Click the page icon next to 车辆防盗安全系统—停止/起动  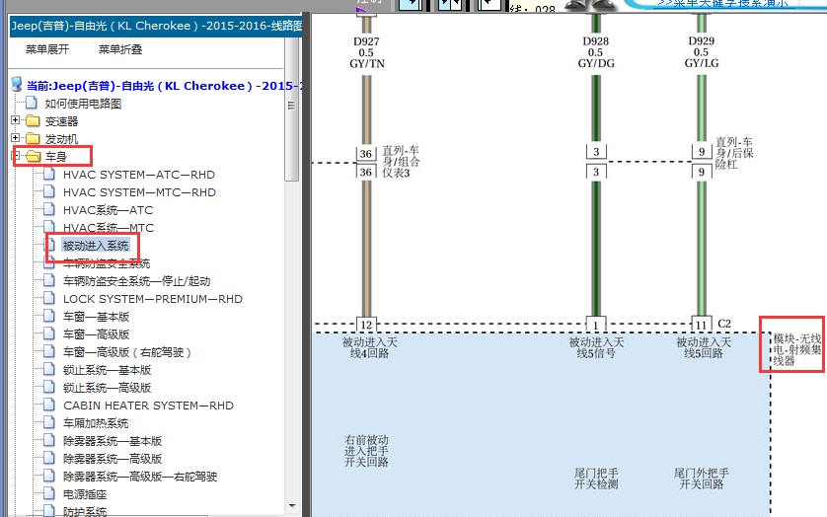click(49, 280)
